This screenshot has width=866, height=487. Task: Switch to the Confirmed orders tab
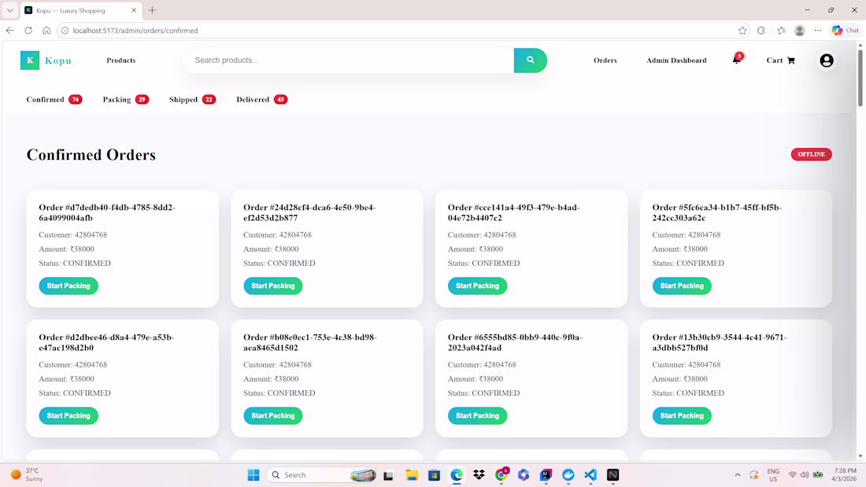(x=54, y=99)
